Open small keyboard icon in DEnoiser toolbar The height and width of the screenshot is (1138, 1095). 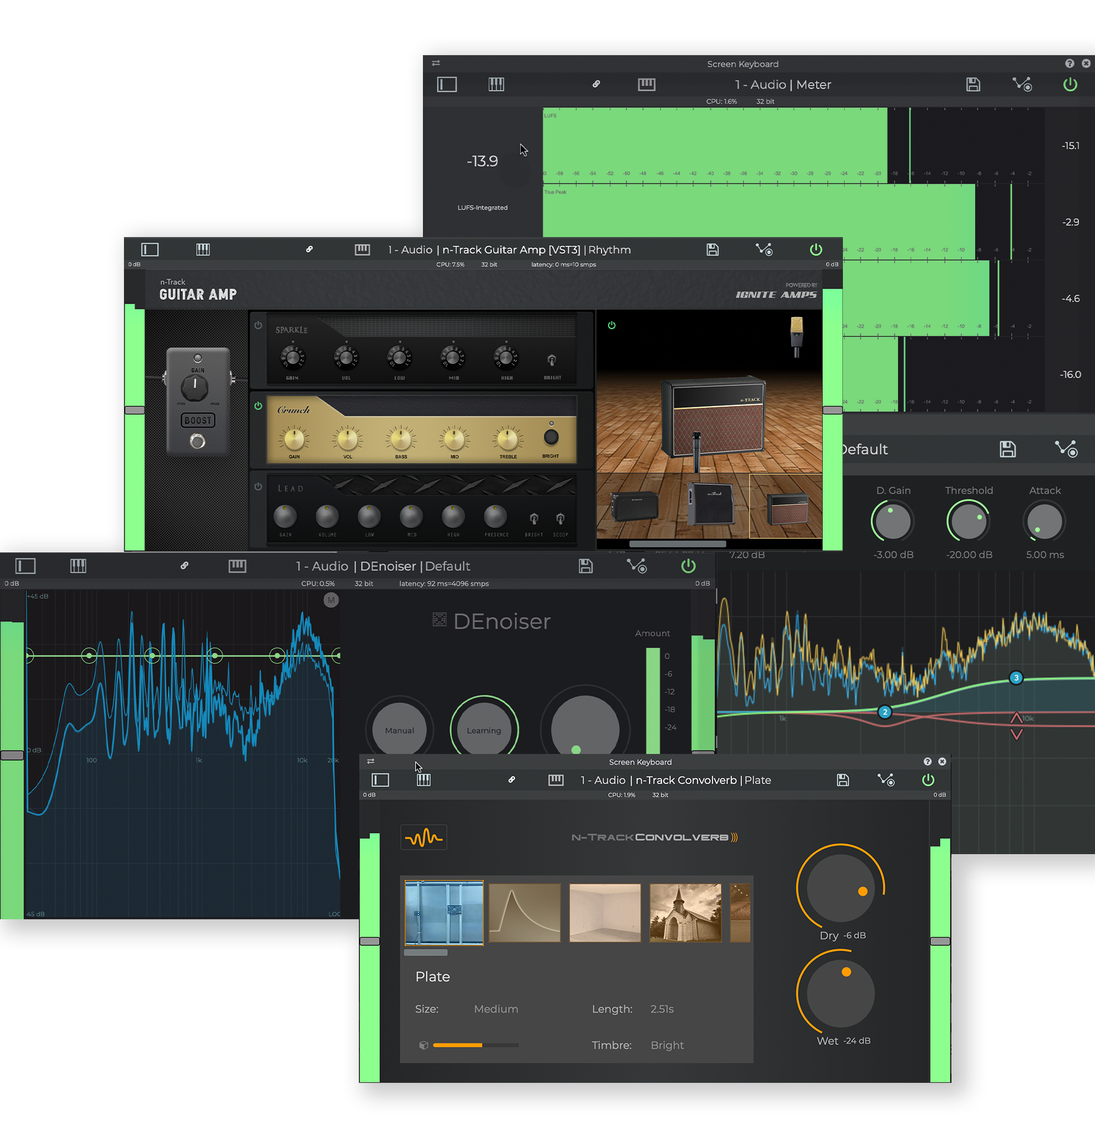(x=237, y=566)
